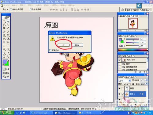Select the Type tool
This screenshot has height=115, width=153.
[8, 46]
